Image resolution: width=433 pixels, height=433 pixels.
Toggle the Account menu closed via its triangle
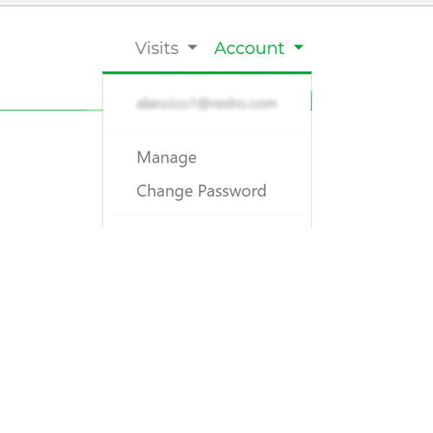click(299, 48)
